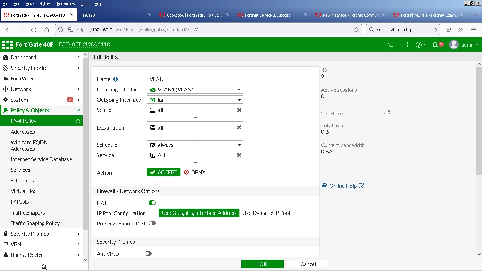Open Addresses in the sidebar

tap(23, 132)
